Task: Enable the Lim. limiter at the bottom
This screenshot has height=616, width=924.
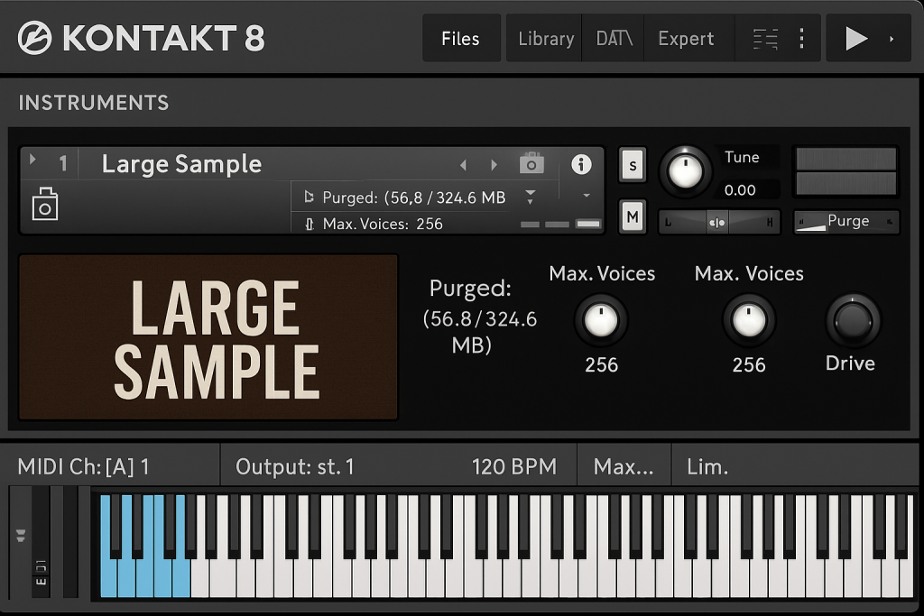Action: [707, 465]
